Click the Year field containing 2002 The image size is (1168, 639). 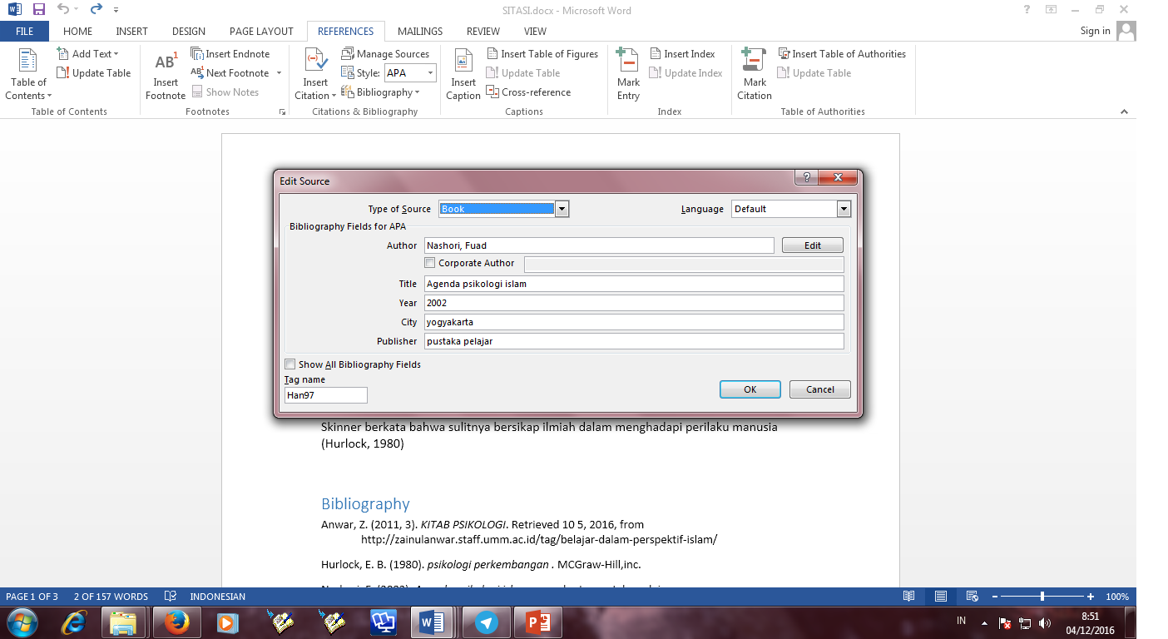tap(634, 303)
